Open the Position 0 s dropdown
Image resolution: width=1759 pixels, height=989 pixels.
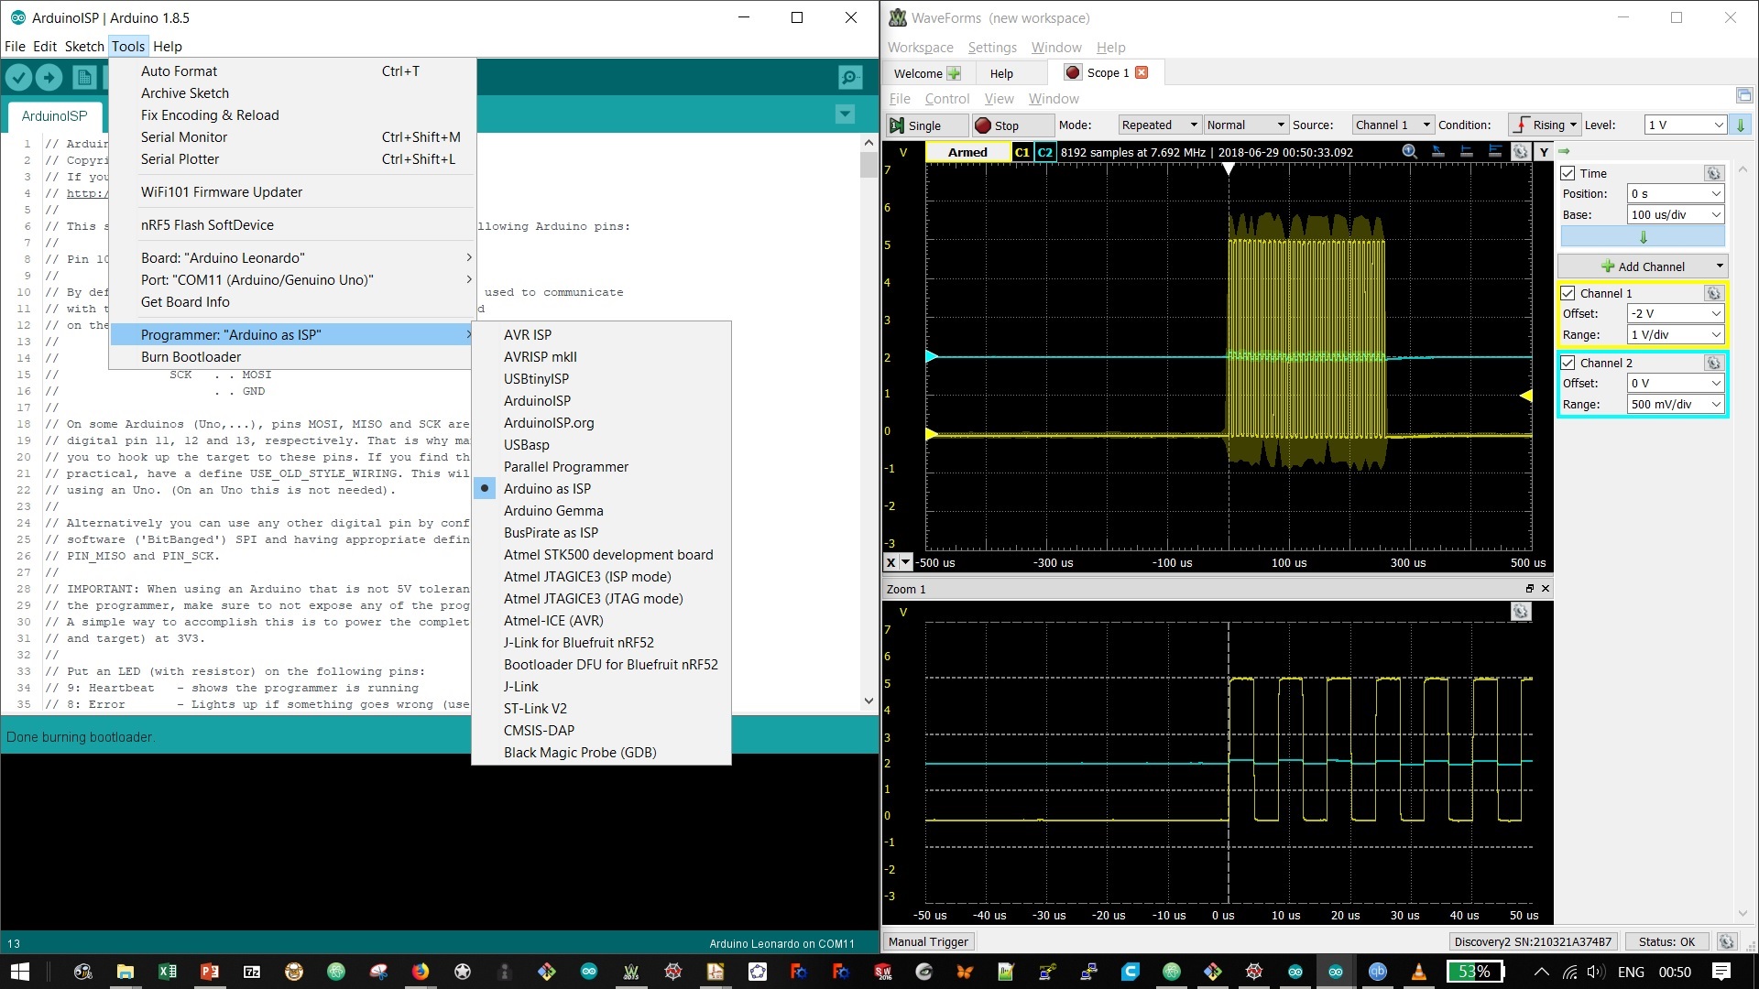tap(1676, 193)
